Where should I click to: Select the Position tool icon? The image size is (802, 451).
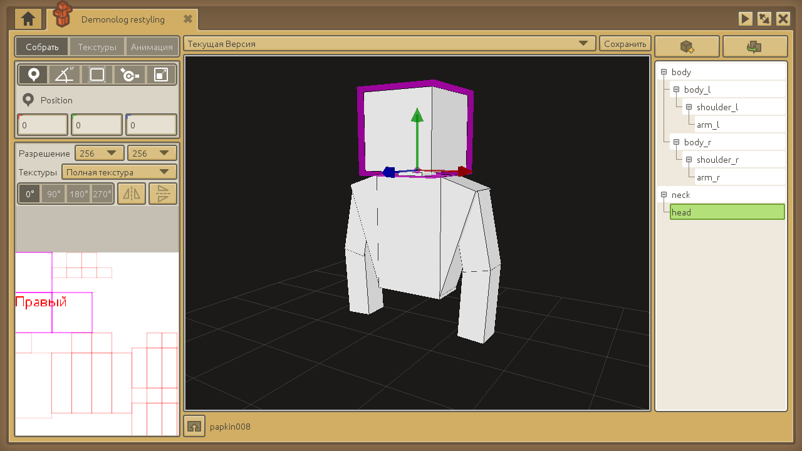point(33,75)
